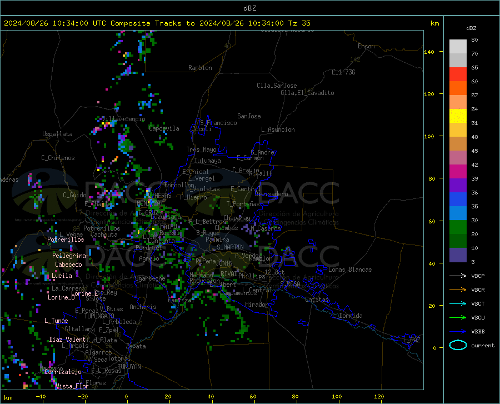Click the Lucila map label
Viewport: 500px width, 404px height.
point(62,276)
